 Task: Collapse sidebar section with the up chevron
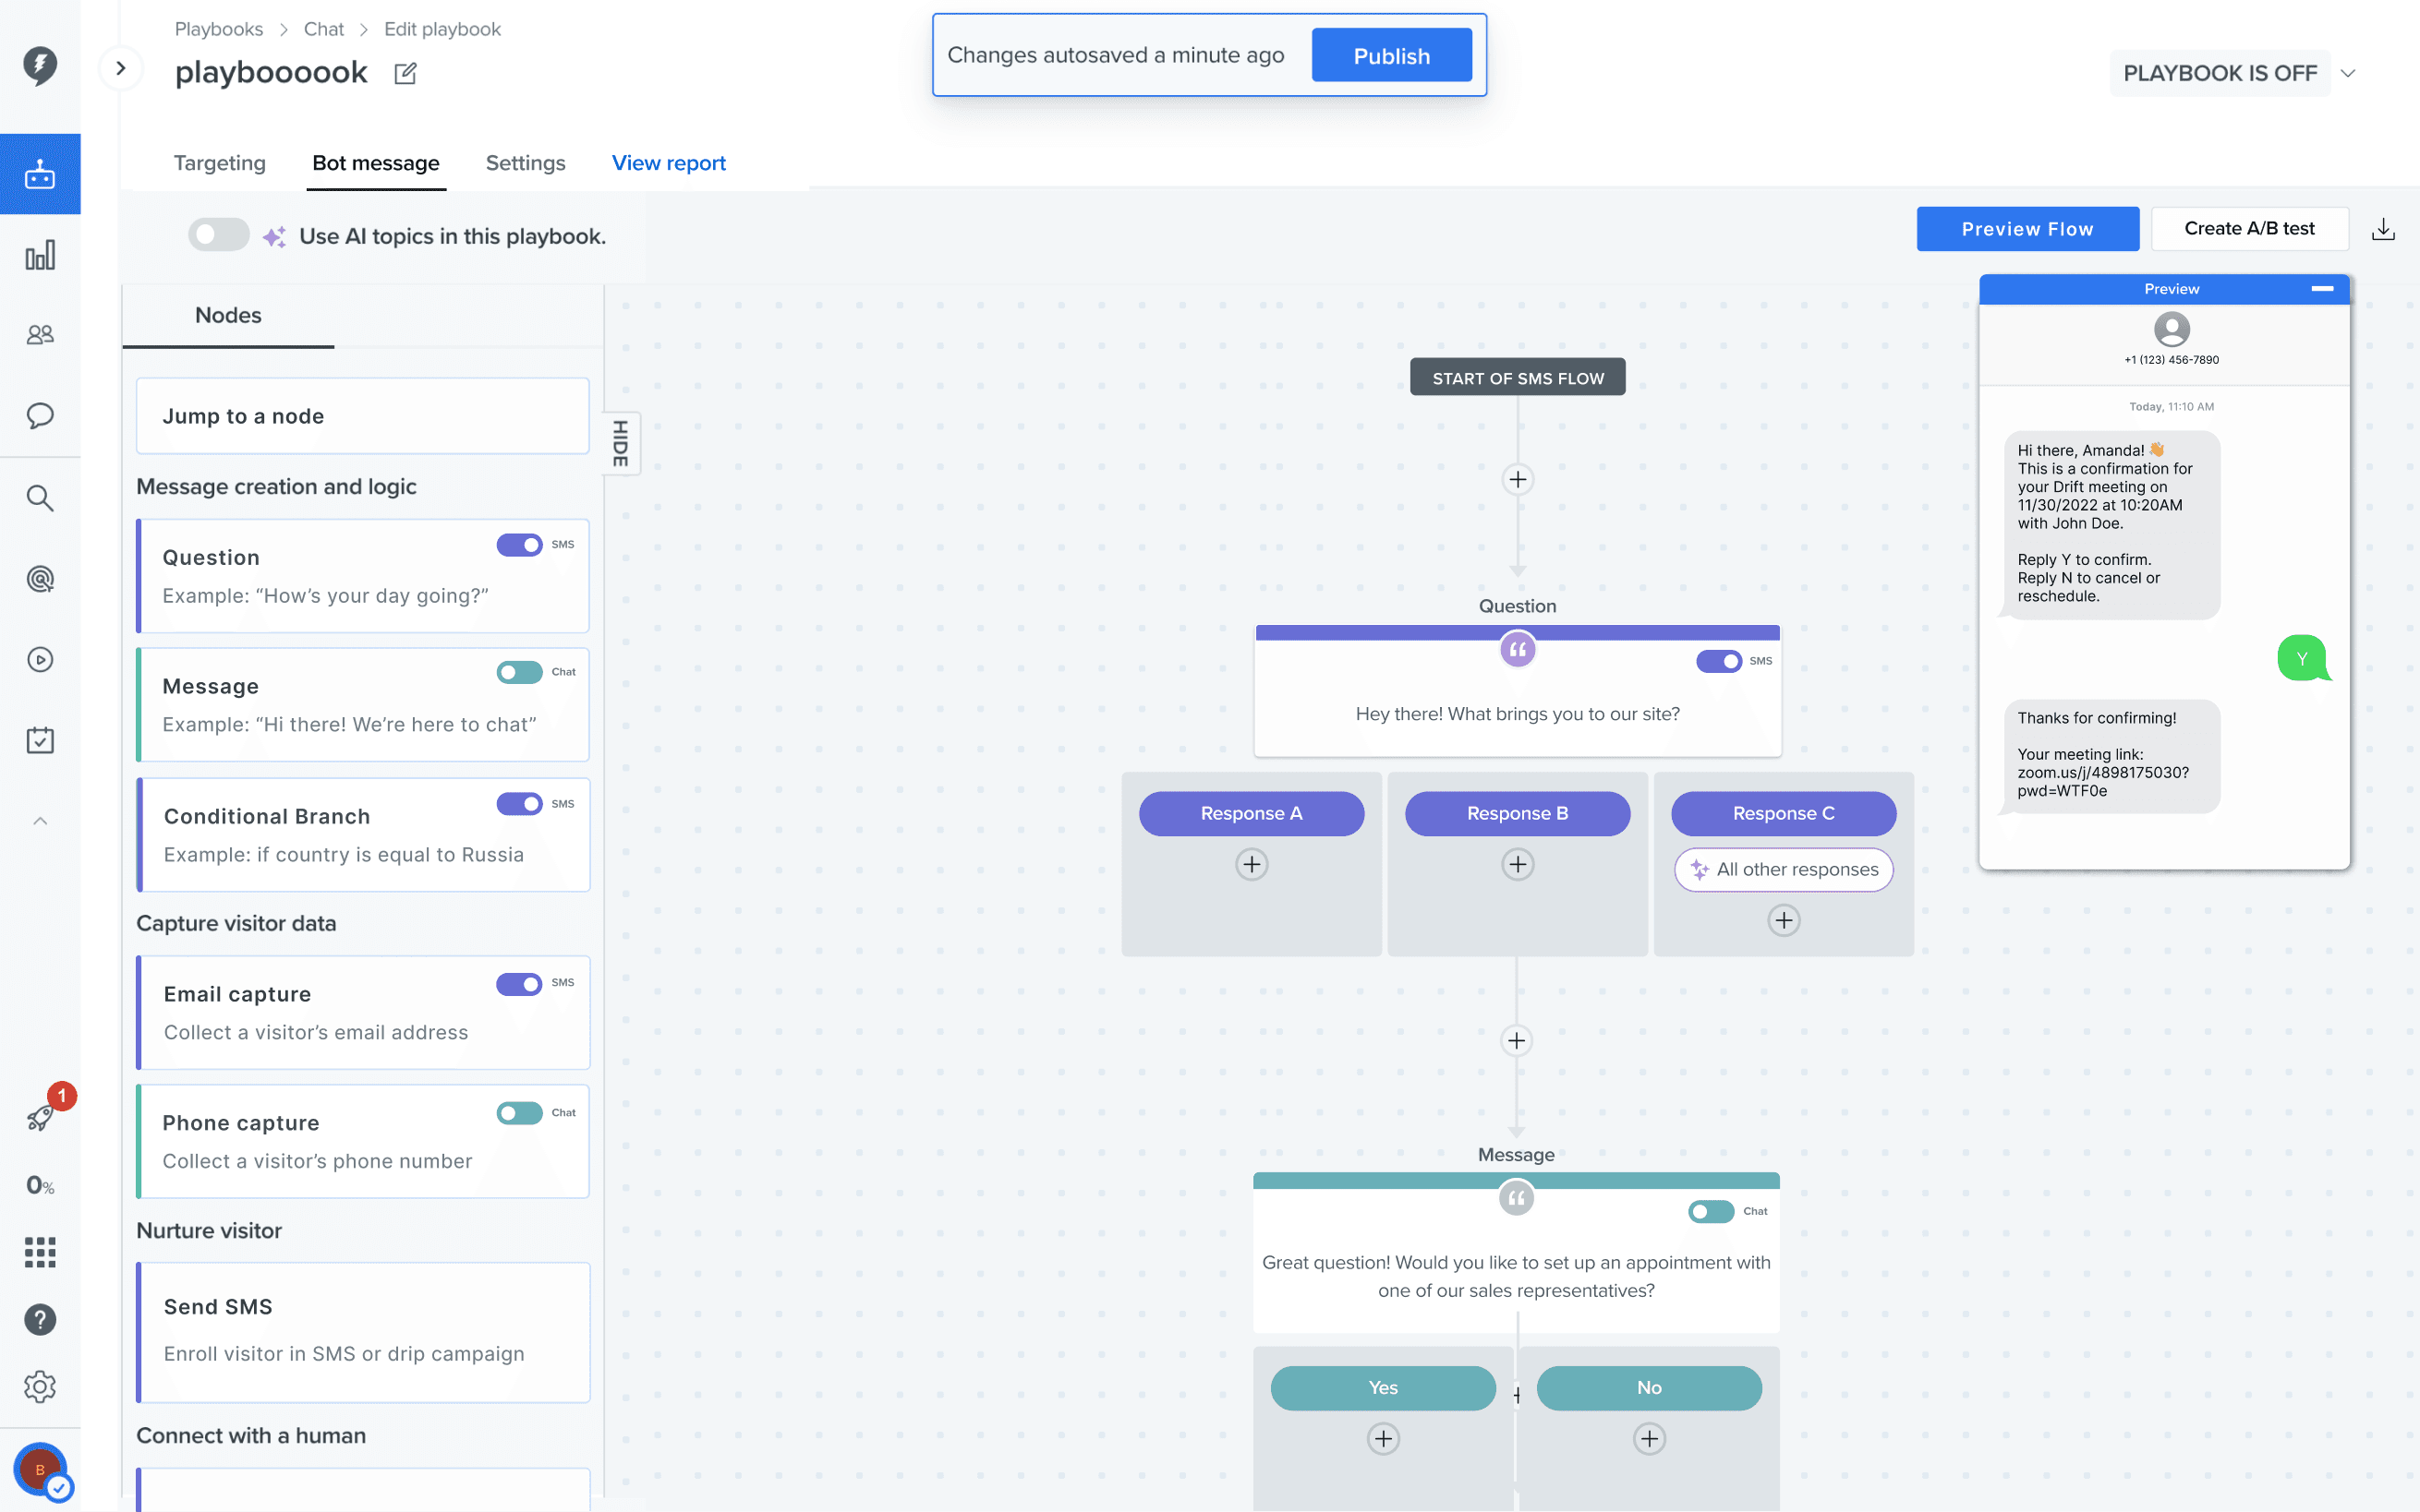40,821
